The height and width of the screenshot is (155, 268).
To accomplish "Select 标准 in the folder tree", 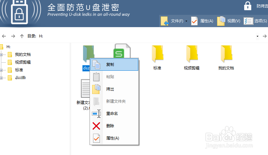I will [x=19, y=70].
